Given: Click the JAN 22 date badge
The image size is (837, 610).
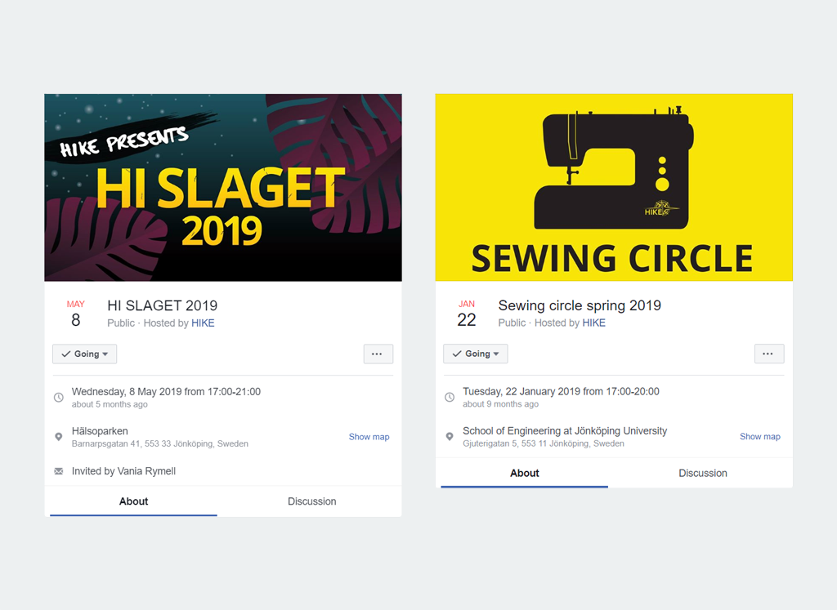Looking at the screenshot, I should tap(467, 314).
